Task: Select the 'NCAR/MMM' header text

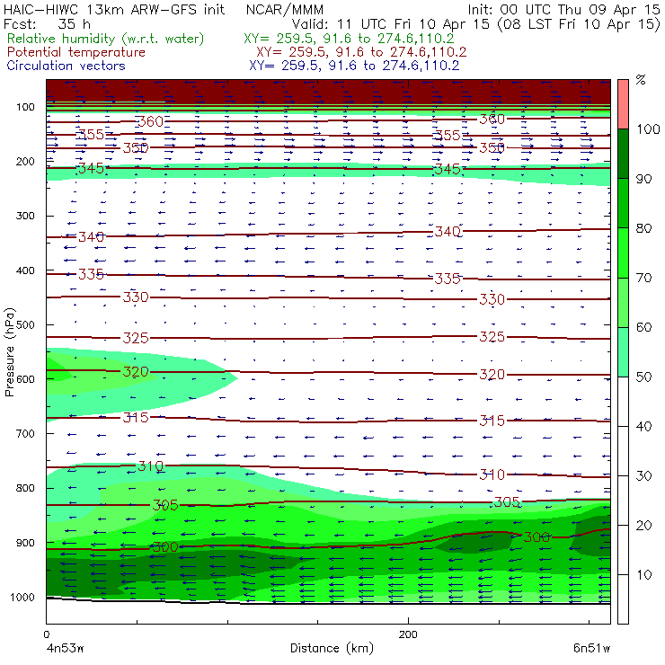Action: click(x=285, y=10)
